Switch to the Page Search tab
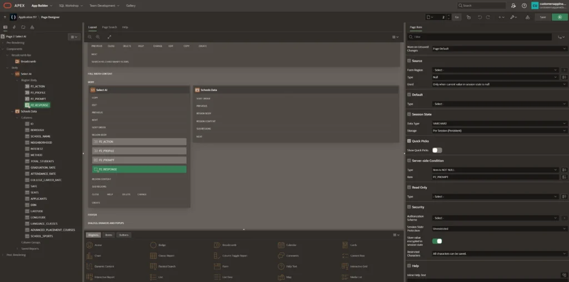 pyautogui.click(x=109, y=27)
